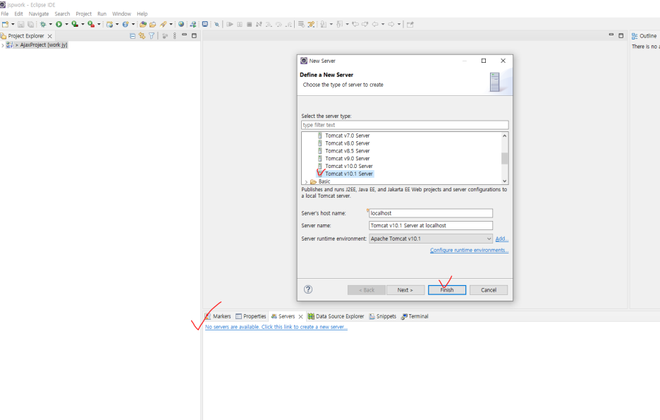Click the Finish button
Viewport: 660px width, 420px height.
tap(447, 290)
